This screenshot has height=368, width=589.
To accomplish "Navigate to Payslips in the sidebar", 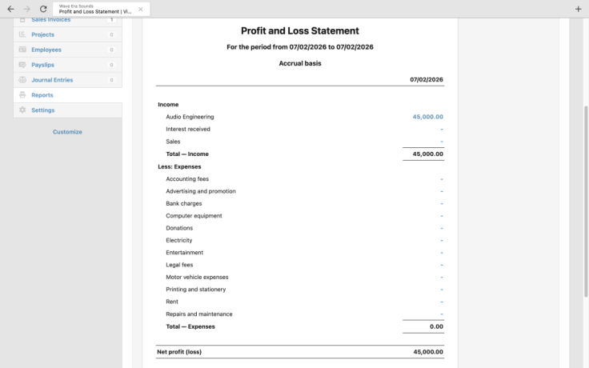I will tap(44, 65).
